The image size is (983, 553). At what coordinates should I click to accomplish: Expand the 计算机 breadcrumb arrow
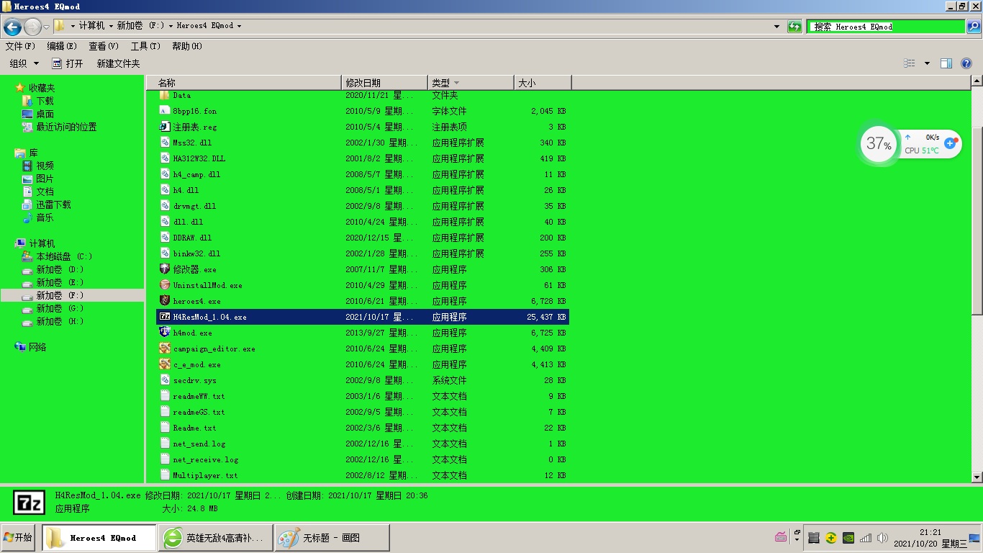pos(111,26)
